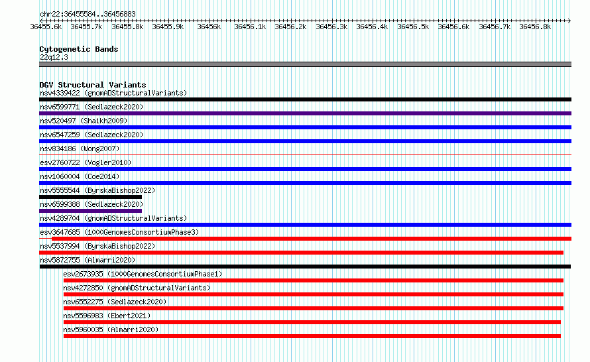Click the nsv4289704 gnomADStructuralVariants label
The image size is (590, 362).
click(x=113, y=218)
